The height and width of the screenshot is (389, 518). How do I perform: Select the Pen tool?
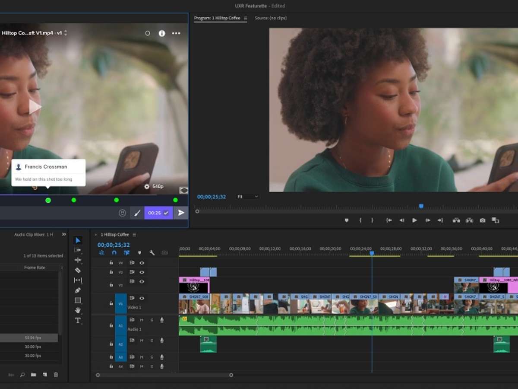click(78, 290)
